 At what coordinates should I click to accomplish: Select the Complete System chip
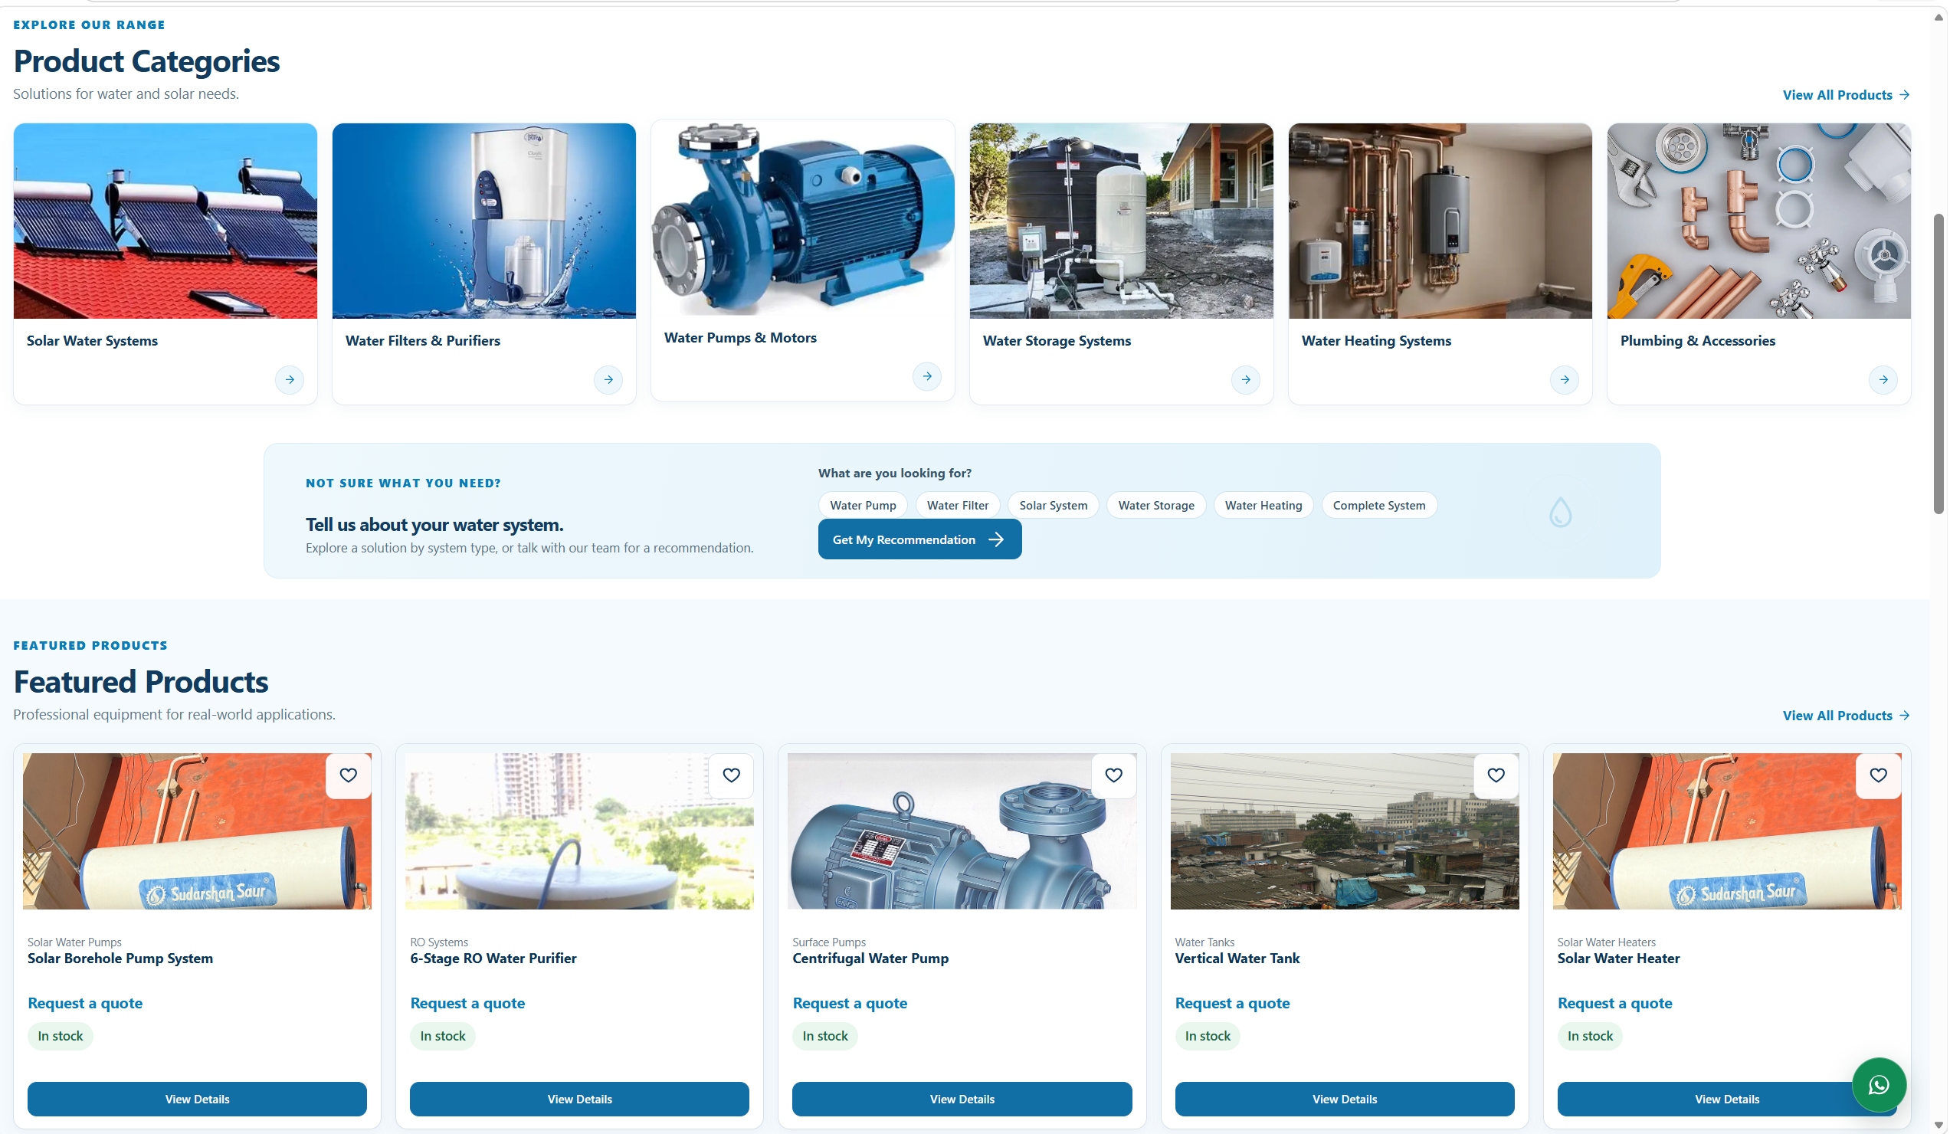tap(1379, 506)
